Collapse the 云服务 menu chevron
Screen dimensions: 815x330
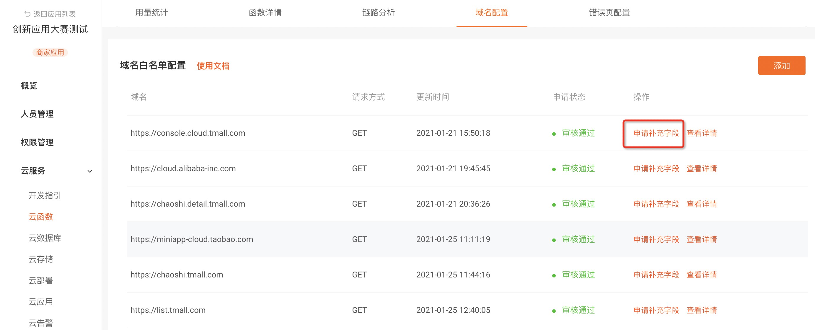89,171
